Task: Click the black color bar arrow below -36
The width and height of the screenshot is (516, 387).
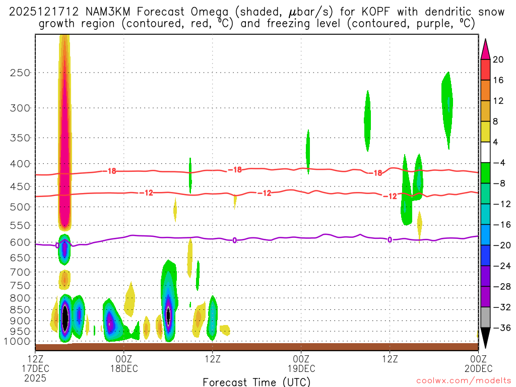Action: coord(485,338)
